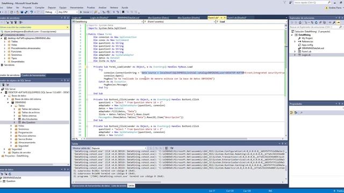
Task: Click the connect icon in SQL Server Object Explorer toolbar
Action: [3, 85]
